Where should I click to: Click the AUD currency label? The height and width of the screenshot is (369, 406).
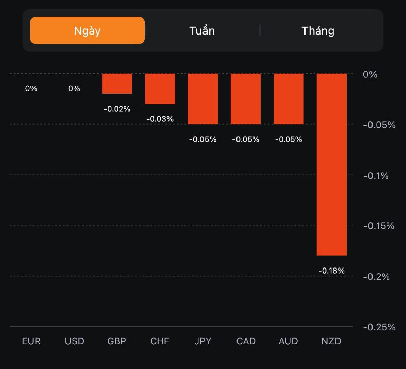[x=288, y=341]
